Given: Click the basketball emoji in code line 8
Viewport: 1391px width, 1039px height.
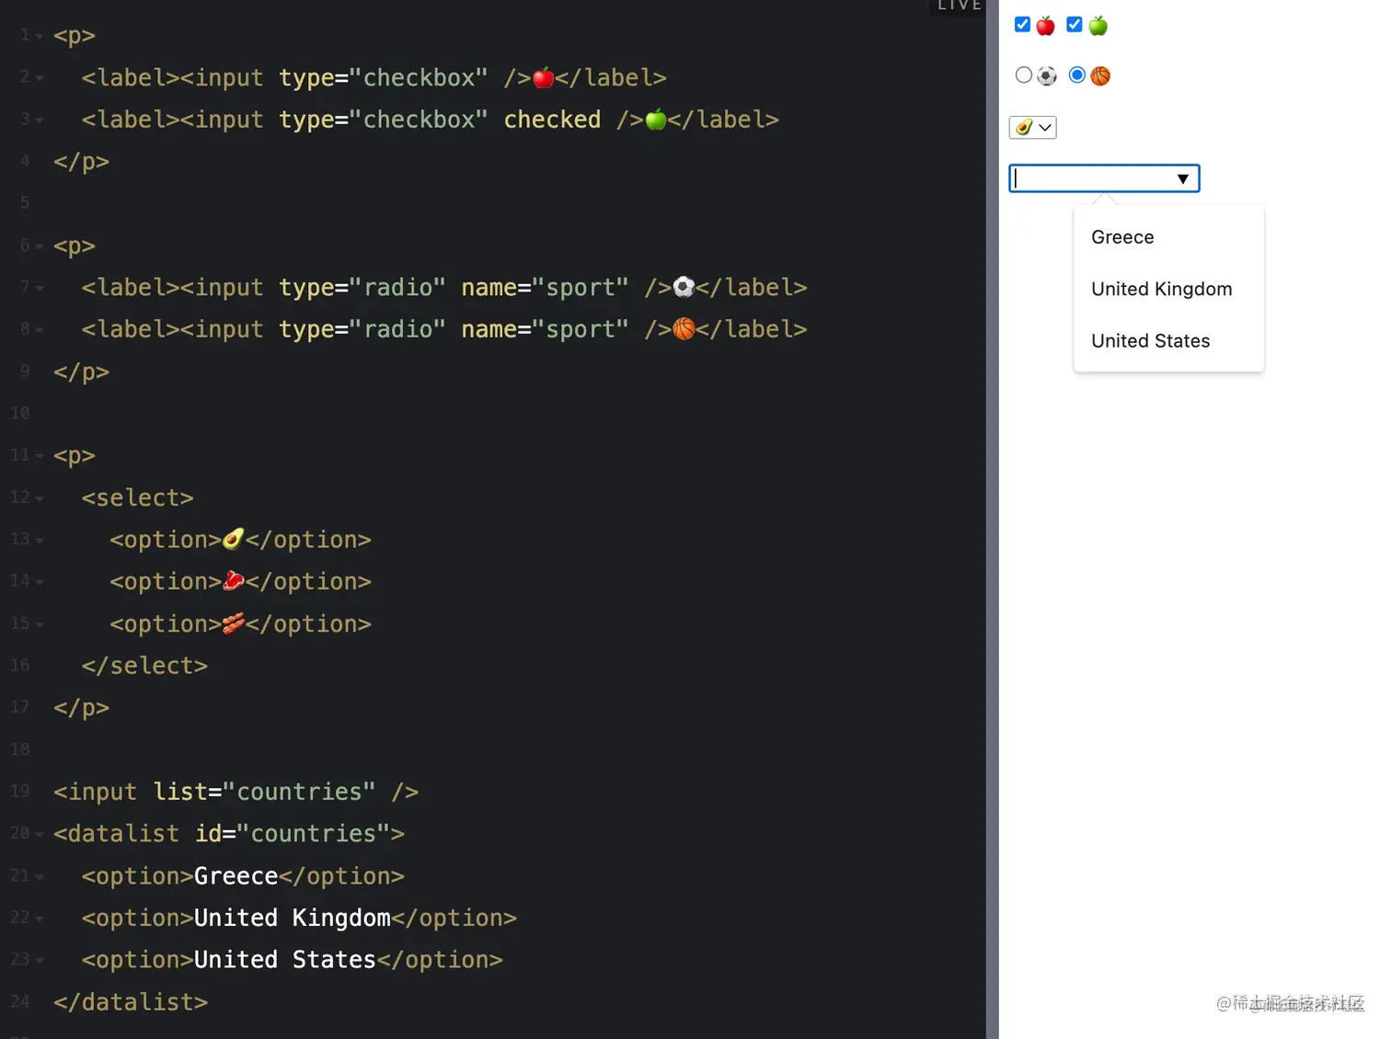Looking at the screenshot, I should (684, 329).
